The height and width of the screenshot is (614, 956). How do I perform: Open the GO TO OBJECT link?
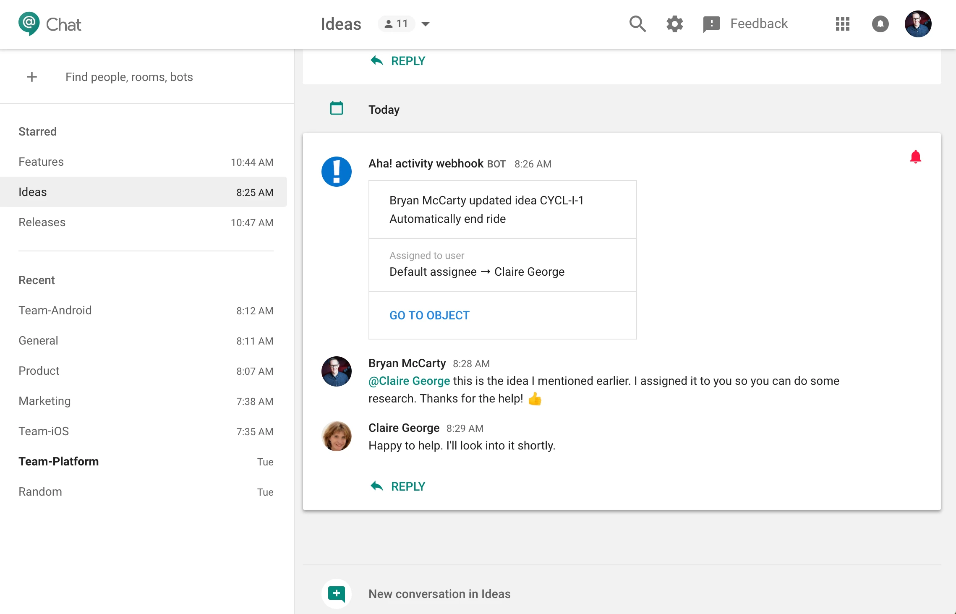[x=429, y=315]
